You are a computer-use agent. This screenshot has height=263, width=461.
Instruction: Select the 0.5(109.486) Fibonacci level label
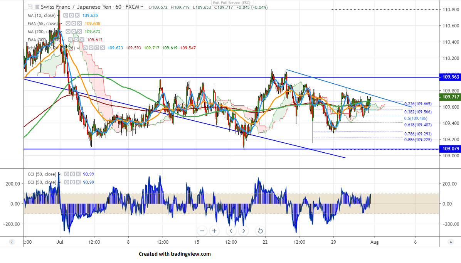tap(416, 118)
